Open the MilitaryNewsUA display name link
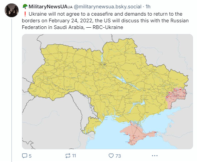Screen dimensions: 197x162 (x=48, y=7)
